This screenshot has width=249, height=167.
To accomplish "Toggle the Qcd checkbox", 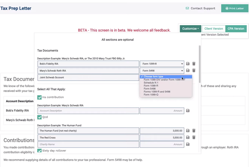I will pyautogui.click(x=39, y=117).
